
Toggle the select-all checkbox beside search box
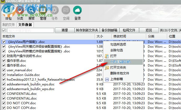[x=4, y=30]
